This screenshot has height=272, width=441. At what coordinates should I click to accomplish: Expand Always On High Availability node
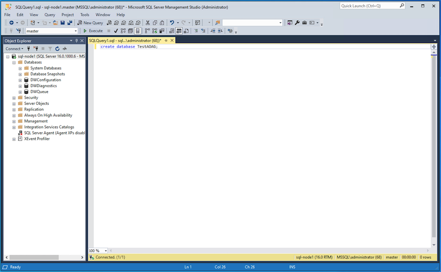pyautogui.click(x=14, y=115)
